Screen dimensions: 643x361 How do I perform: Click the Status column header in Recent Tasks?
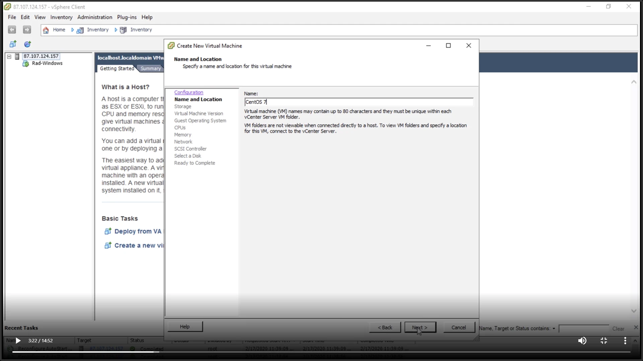[137, 340]
